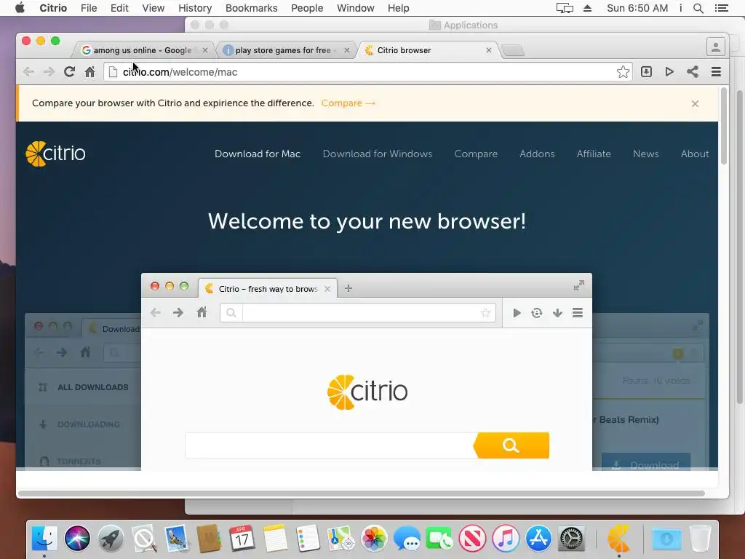Open the Apple menu

20,7
